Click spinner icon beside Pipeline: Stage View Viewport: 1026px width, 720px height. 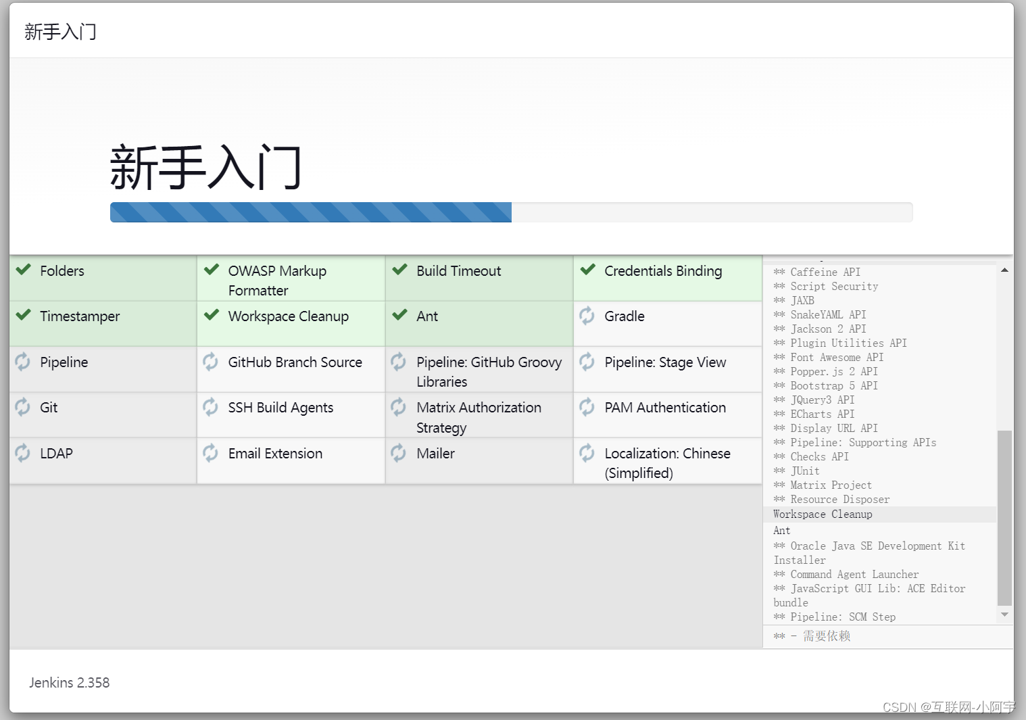click(587, 362)
